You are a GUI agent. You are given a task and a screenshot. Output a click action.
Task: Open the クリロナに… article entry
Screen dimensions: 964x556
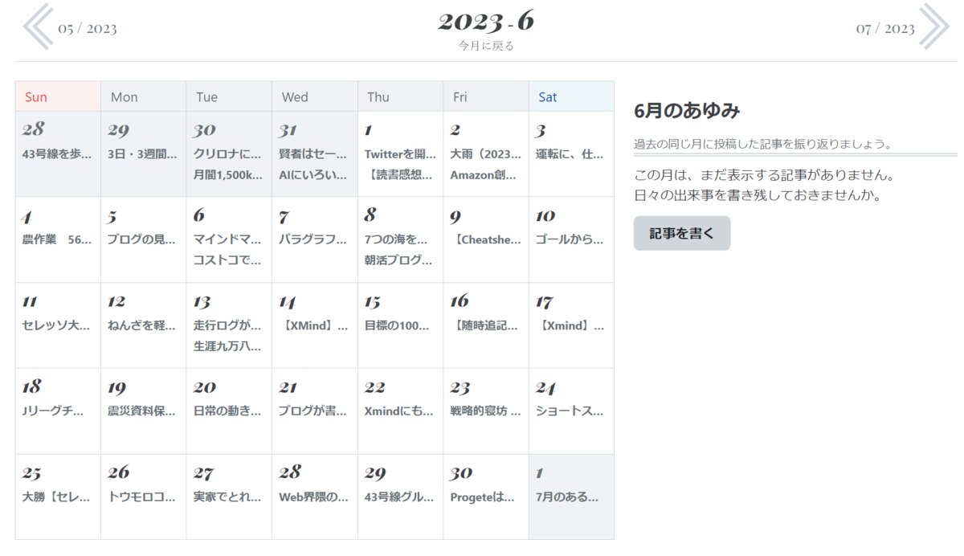coord(228,154)
